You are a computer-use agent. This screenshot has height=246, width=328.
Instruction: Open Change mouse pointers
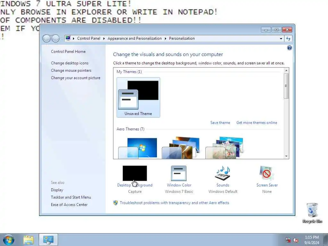tap(71, 70)
